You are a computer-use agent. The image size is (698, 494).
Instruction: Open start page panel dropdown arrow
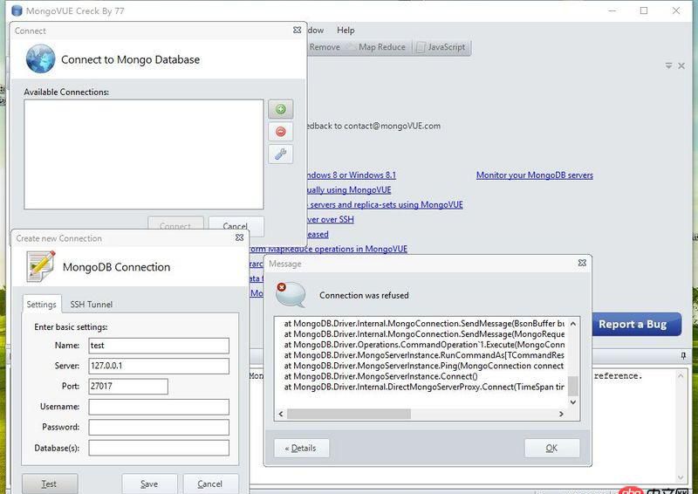click(668, 65)
